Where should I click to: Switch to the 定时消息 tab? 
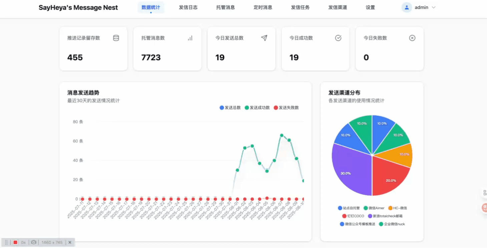click(x=263, y=7)
